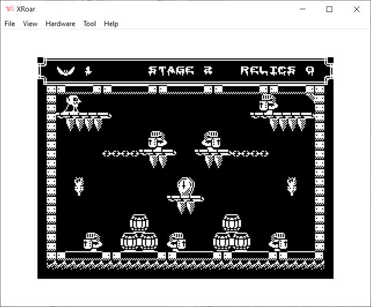Open the Help menu
Viewport: 371px width, 307px height.
[111, 24]
